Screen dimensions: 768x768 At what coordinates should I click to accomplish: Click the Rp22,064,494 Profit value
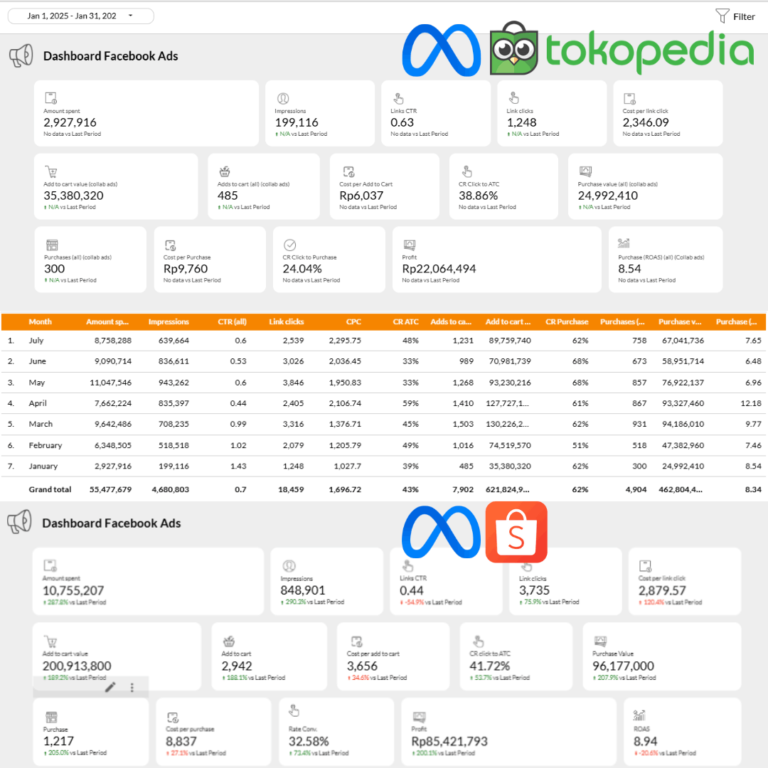tap(439, 269)
